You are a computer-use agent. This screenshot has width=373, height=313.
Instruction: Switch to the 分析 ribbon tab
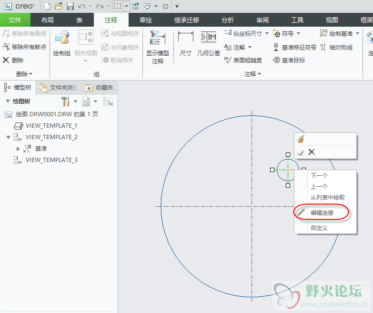click(228, 20)
